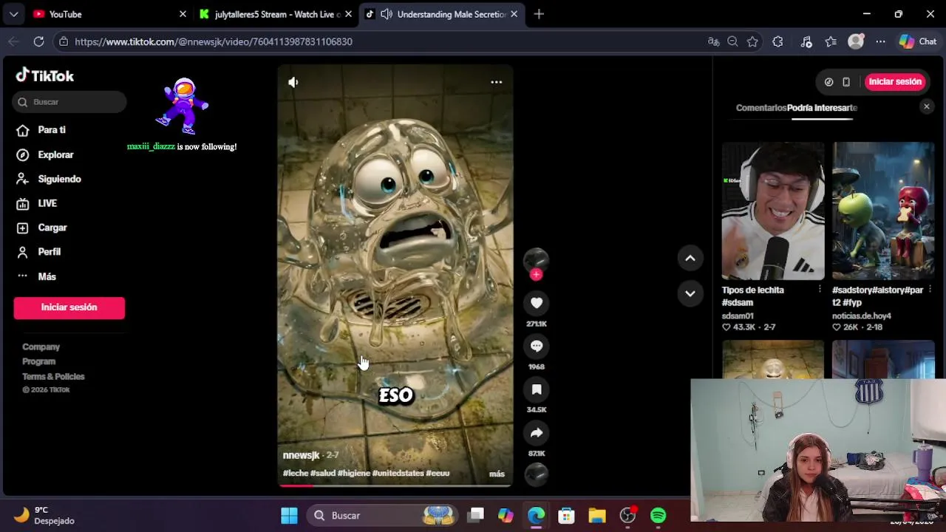946x532 pixels.
Task: Open the 'Company' footer link
Action: pos(41,347)
